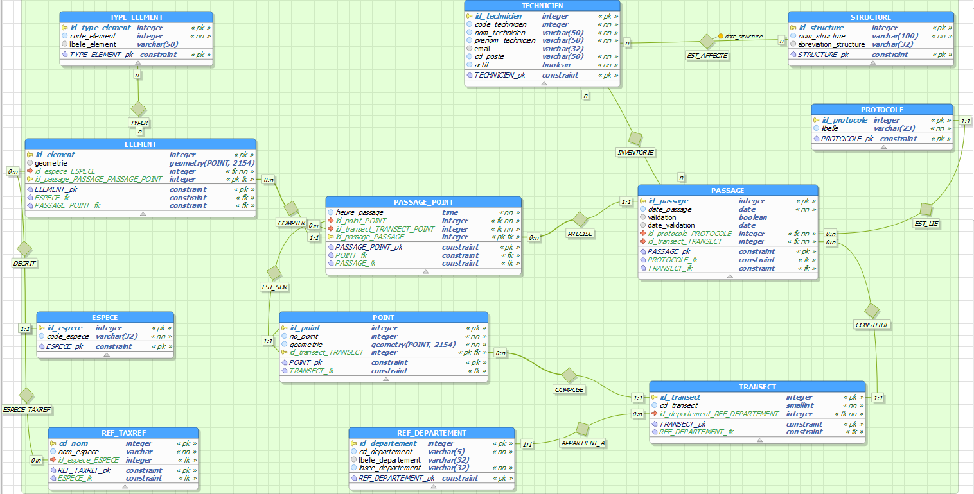Select the STRUCTURE table title bar
This screenshot has height=494, width=974.
click(871, 17)
